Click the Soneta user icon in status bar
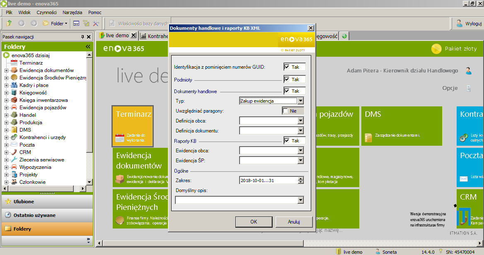484x255 pixels. pyautogui.click(x=378, y=251)
